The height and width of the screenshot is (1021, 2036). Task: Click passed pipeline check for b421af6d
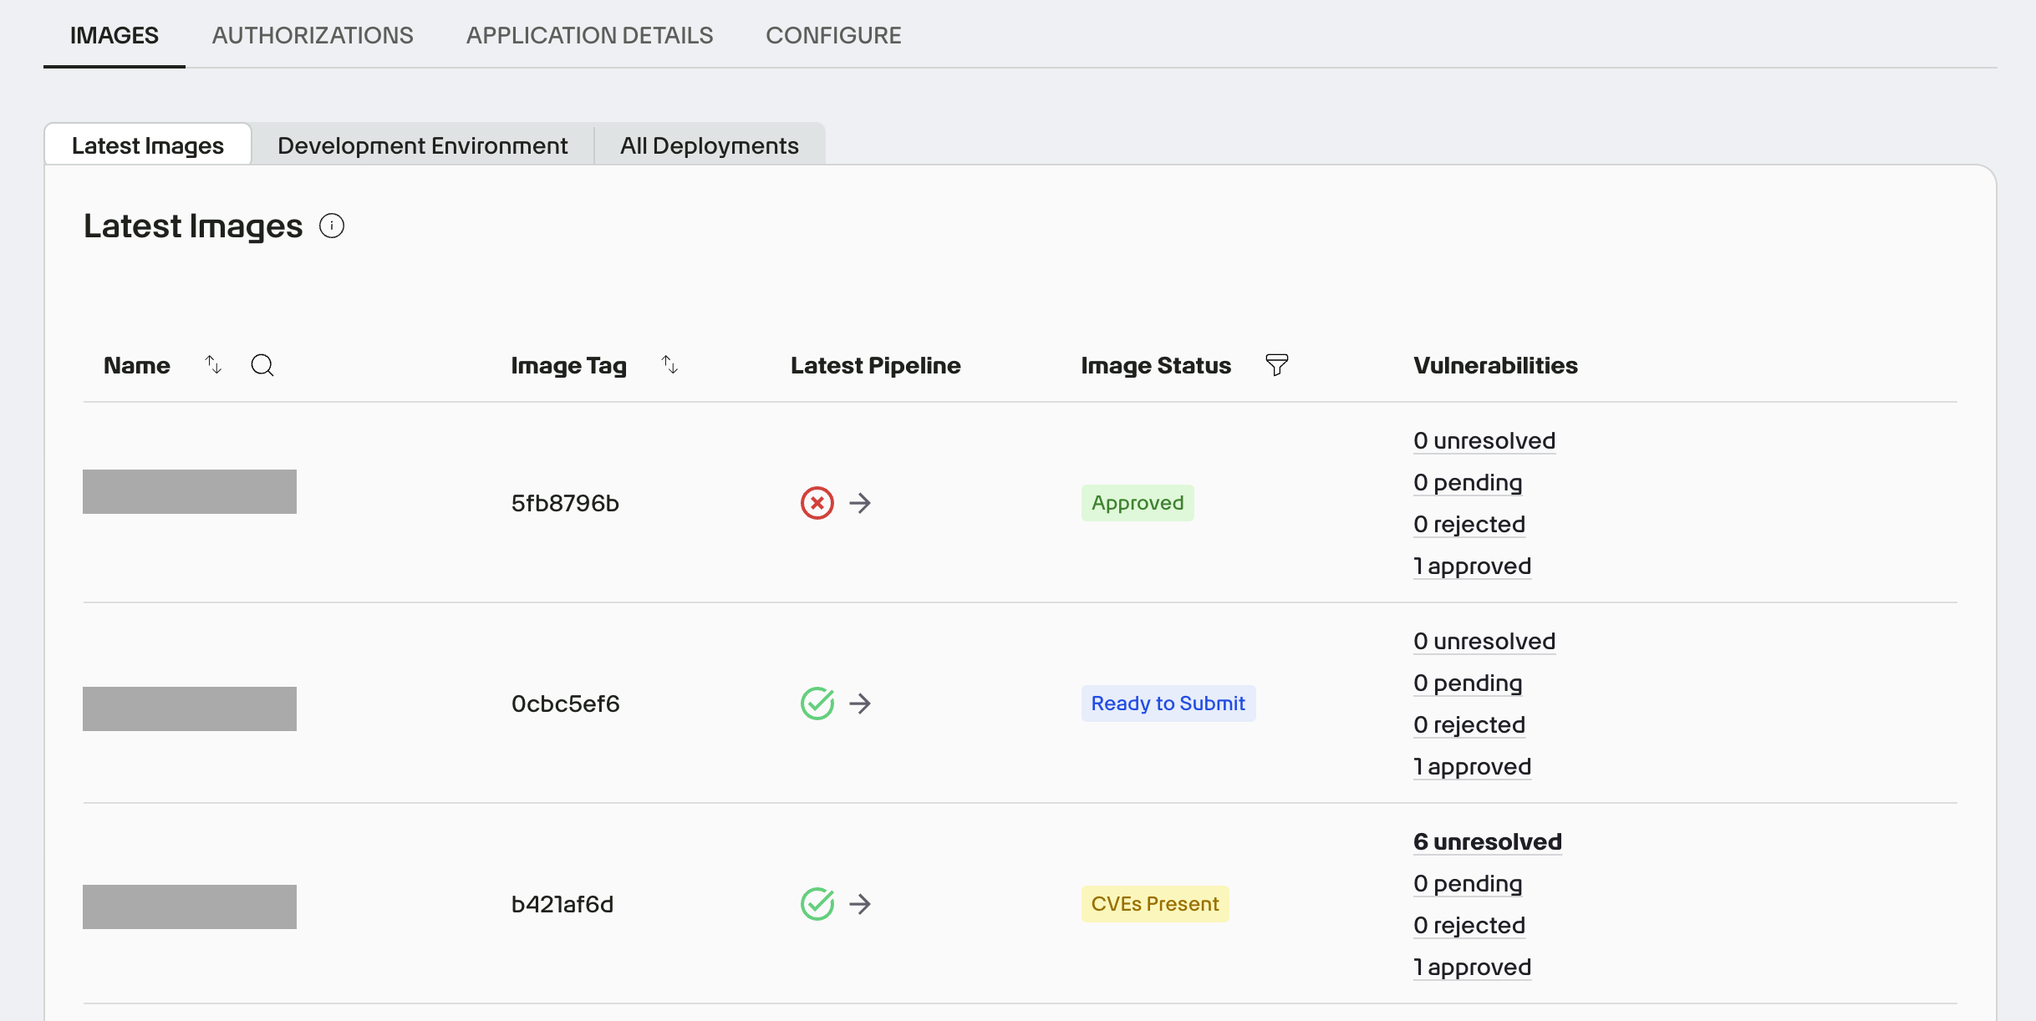[817, 904]
